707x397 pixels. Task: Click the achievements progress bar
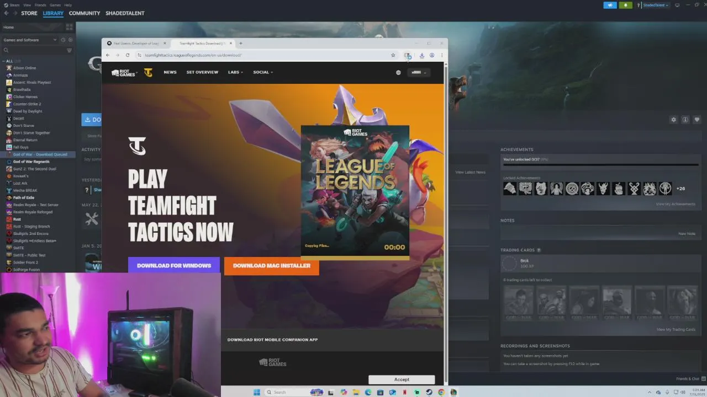coord(601,164)
